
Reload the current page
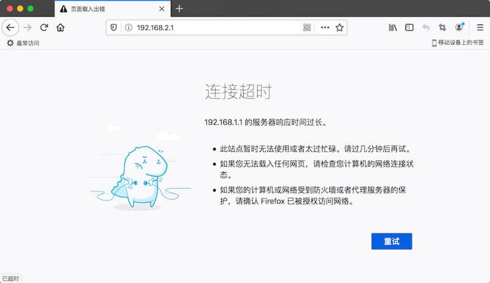44,28
